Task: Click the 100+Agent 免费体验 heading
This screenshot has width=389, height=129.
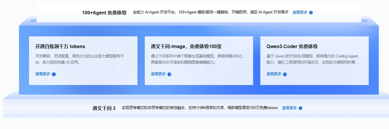Action: pyautogui.click(x=104, y=13)
